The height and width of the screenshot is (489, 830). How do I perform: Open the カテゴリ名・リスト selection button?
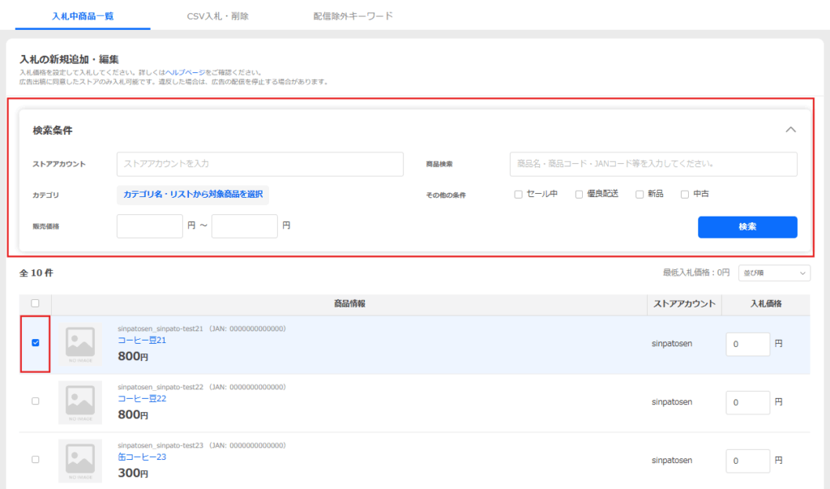point(193,195)
